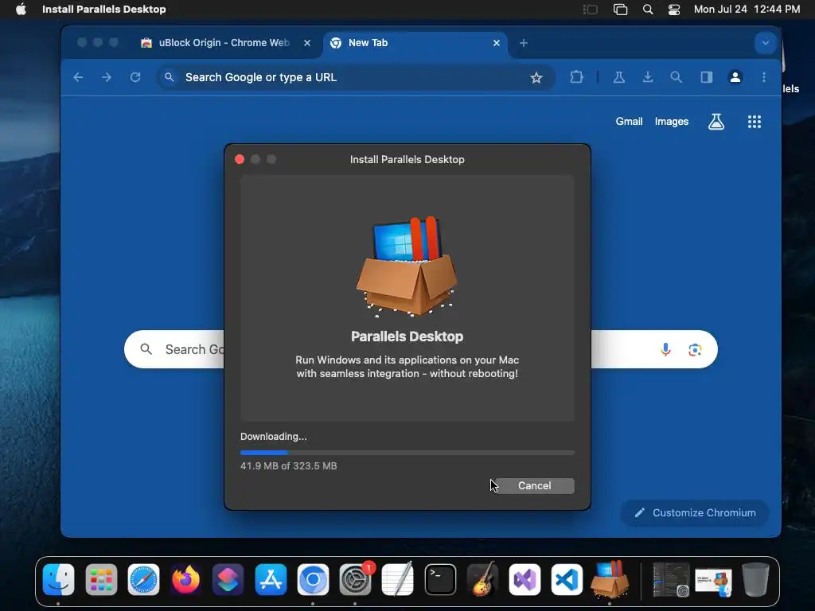The image size is (815, 611).
Task: Open Google Images link
Action: coord(672,122)
